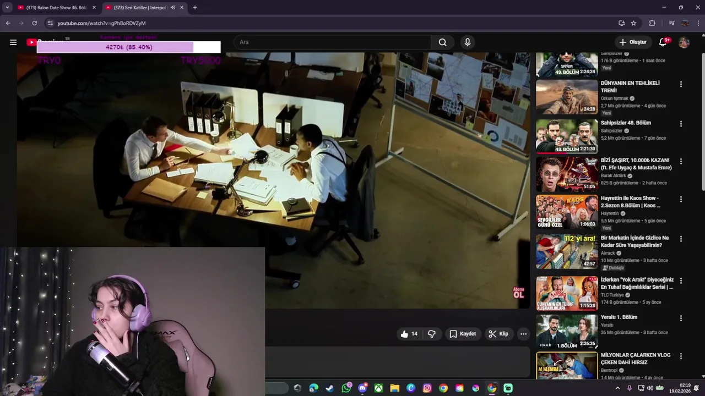The height and width of the screenshot is (396, 705).
Task: Open options for MİLYONLAR ÇALARKEN VLOG video
Action: (681, 356)
